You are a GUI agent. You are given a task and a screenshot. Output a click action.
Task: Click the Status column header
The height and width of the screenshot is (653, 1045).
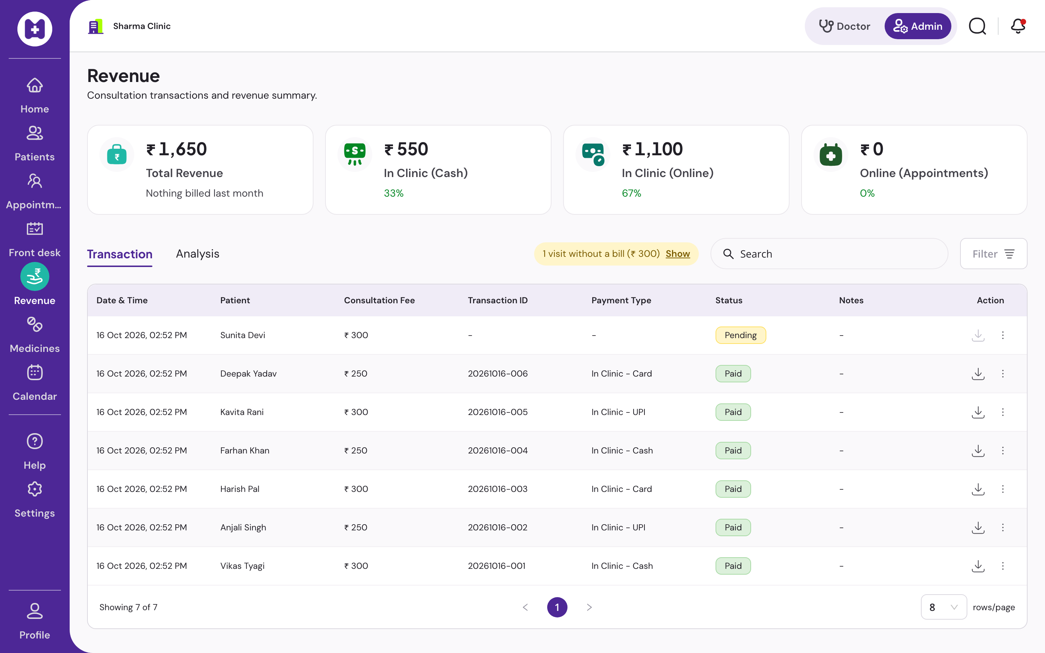[x=729, y=300]
